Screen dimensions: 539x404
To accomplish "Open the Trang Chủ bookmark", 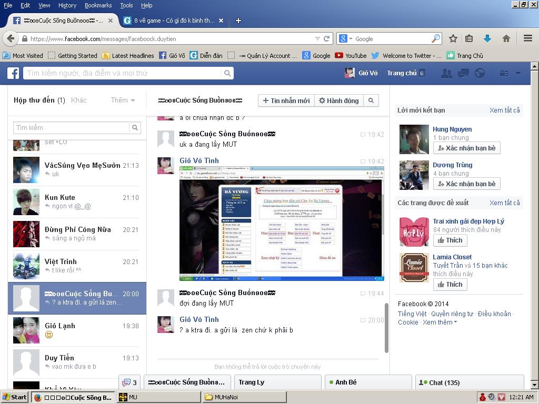I will point(465,56).
